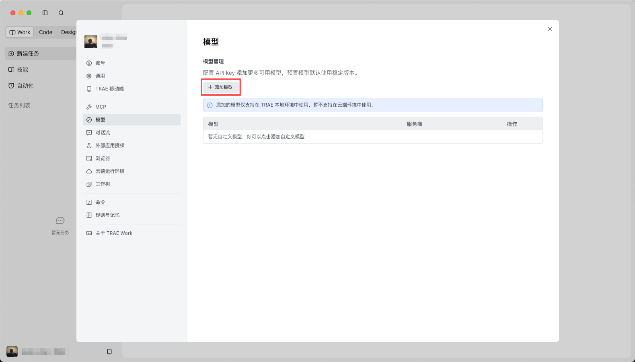This screenshot has width=635, height=362.
Task: Click the 规则与记忆 notebook icon
Action: click(89, 215)
